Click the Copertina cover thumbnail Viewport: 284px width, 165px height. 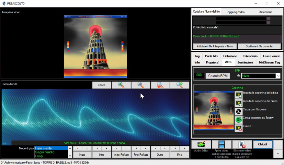pyautogui.click(x=214, y=111)
